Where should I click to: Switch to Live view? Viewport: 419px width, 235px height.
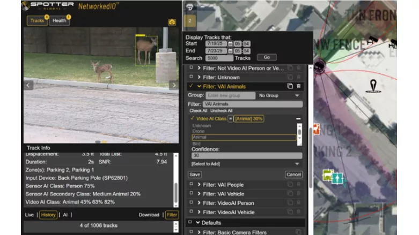[30, 215]
